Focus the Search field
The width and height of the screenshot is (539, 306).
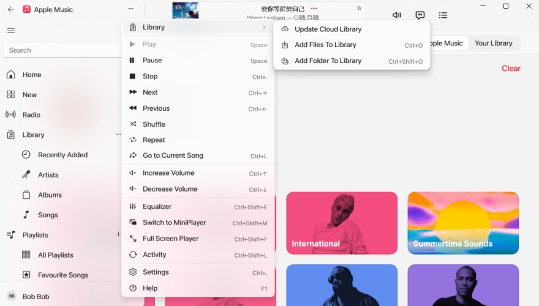tap(62, 50)
